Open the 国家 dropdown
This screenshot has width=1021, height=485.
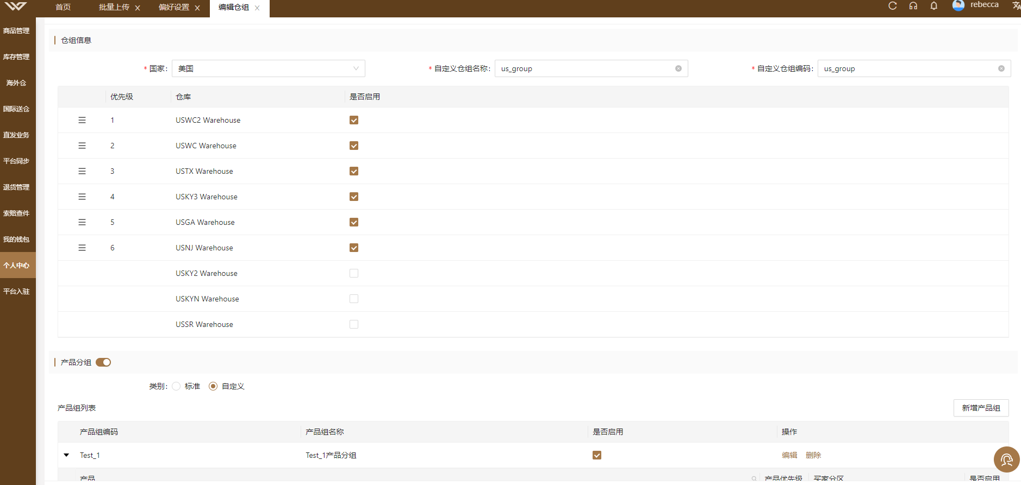[x=269, y=68]
